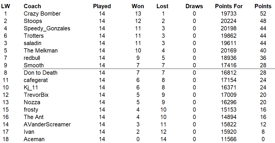275x143 pixels.
Task: Click redbull's 18936 points-for value
Action: [229, 58]
